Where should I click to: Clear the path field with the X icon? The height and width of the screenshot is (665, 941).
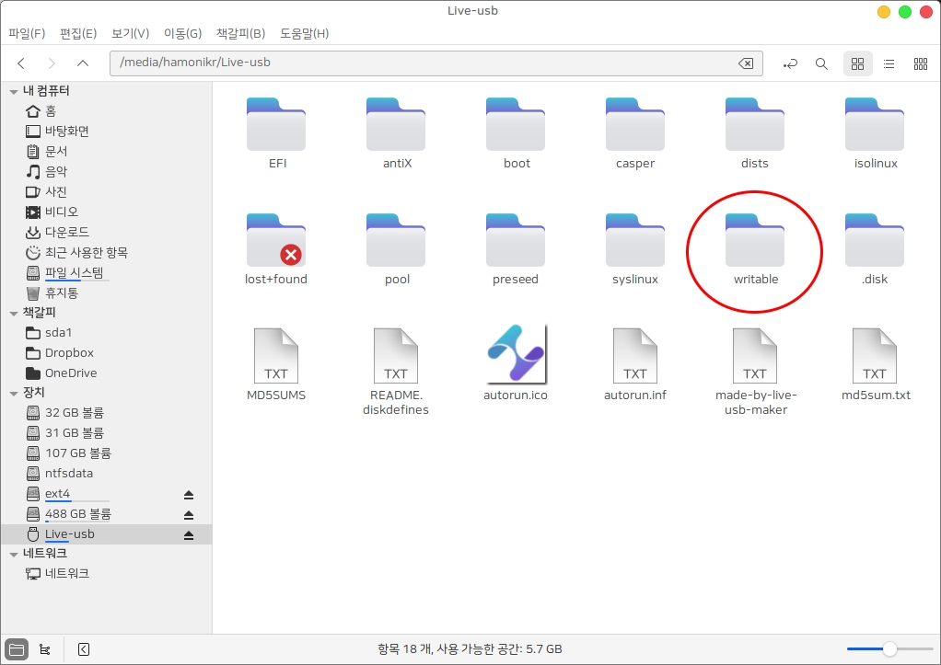tap(746, 63)
